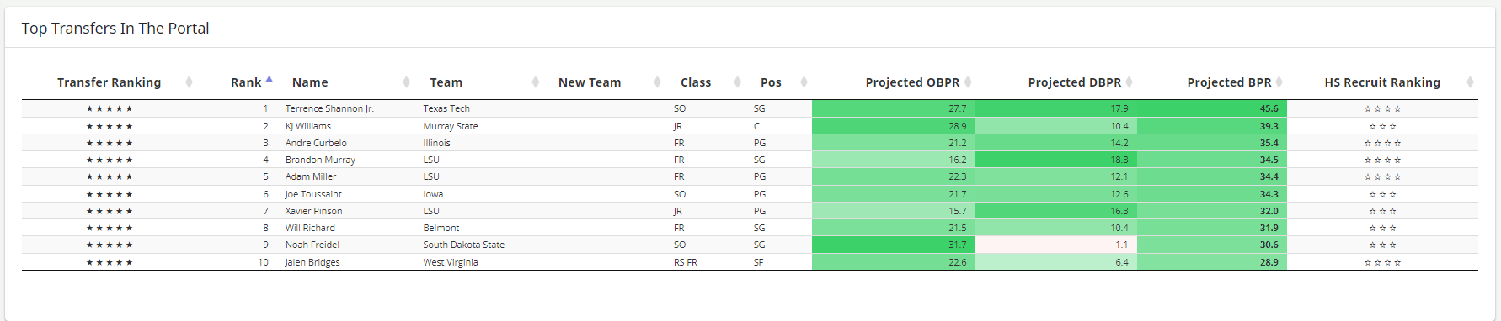Viewport: 1501px width, 321px height.
Task: Sort by Transfer Ranking column arrows
Action: tap(189, 82)
